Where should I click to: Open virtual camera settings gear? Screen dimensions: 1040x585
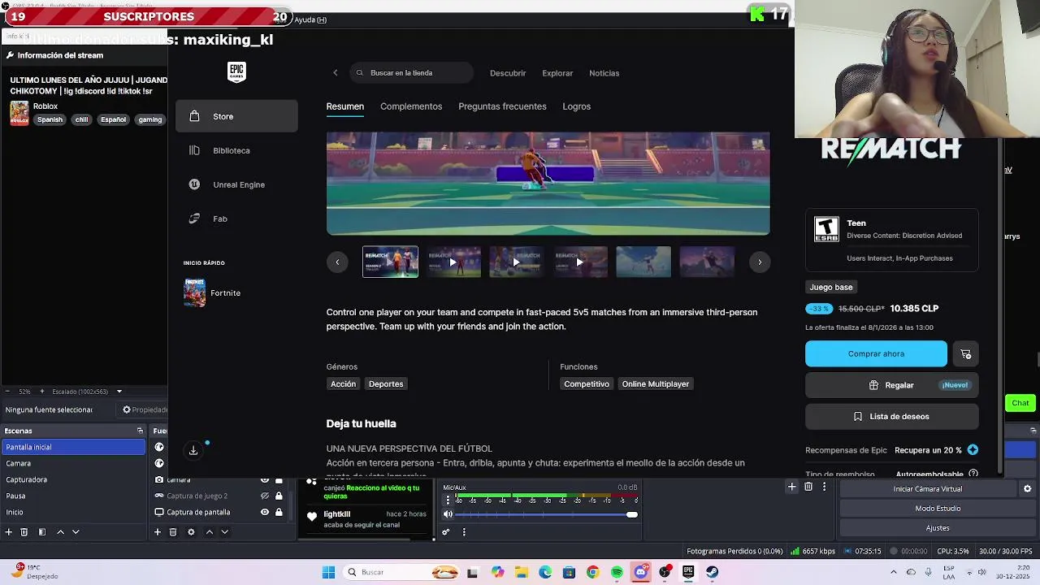tap(1027, 489)
